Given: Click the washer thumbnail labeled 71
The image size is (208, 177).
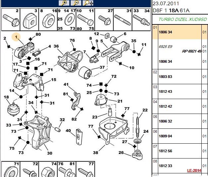Looking at the screenshot, I should point(11,169).
